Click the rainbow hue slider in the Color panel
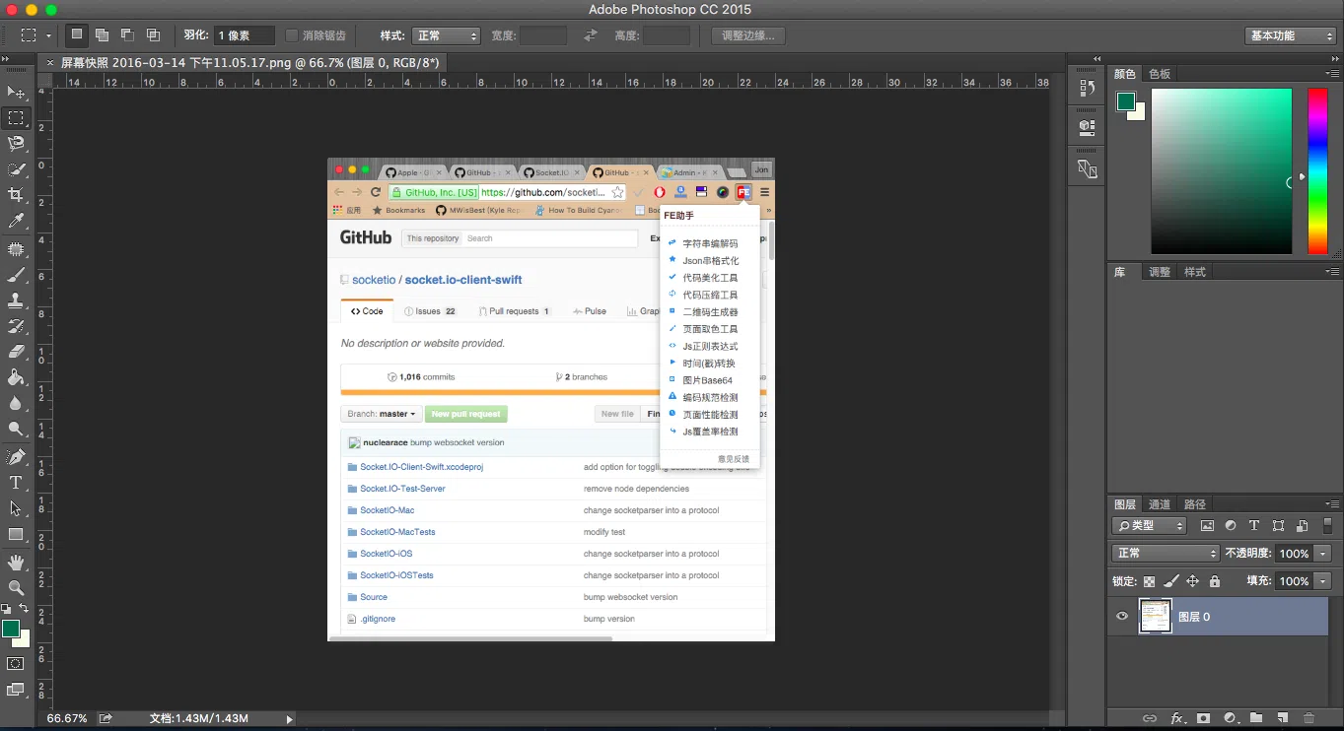 (1317, 170)
